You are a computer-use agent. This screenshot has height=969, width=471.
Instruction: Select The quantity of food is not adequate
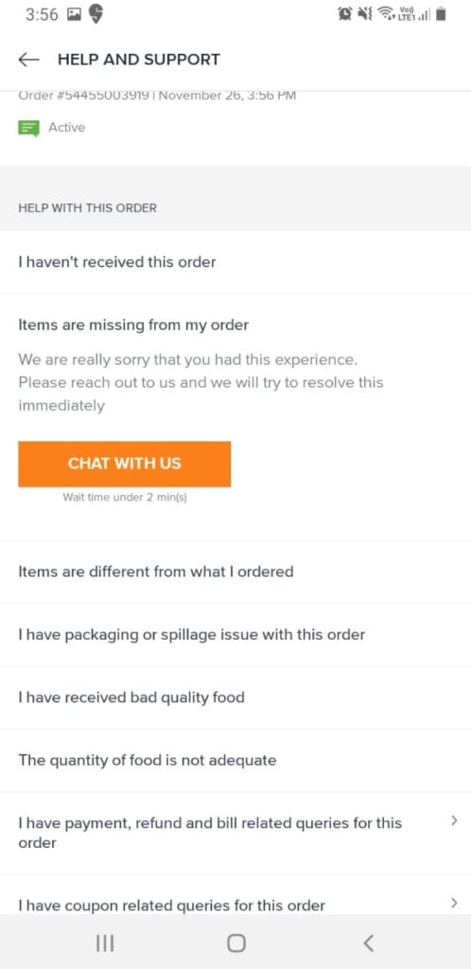click(x=235, y=760)
